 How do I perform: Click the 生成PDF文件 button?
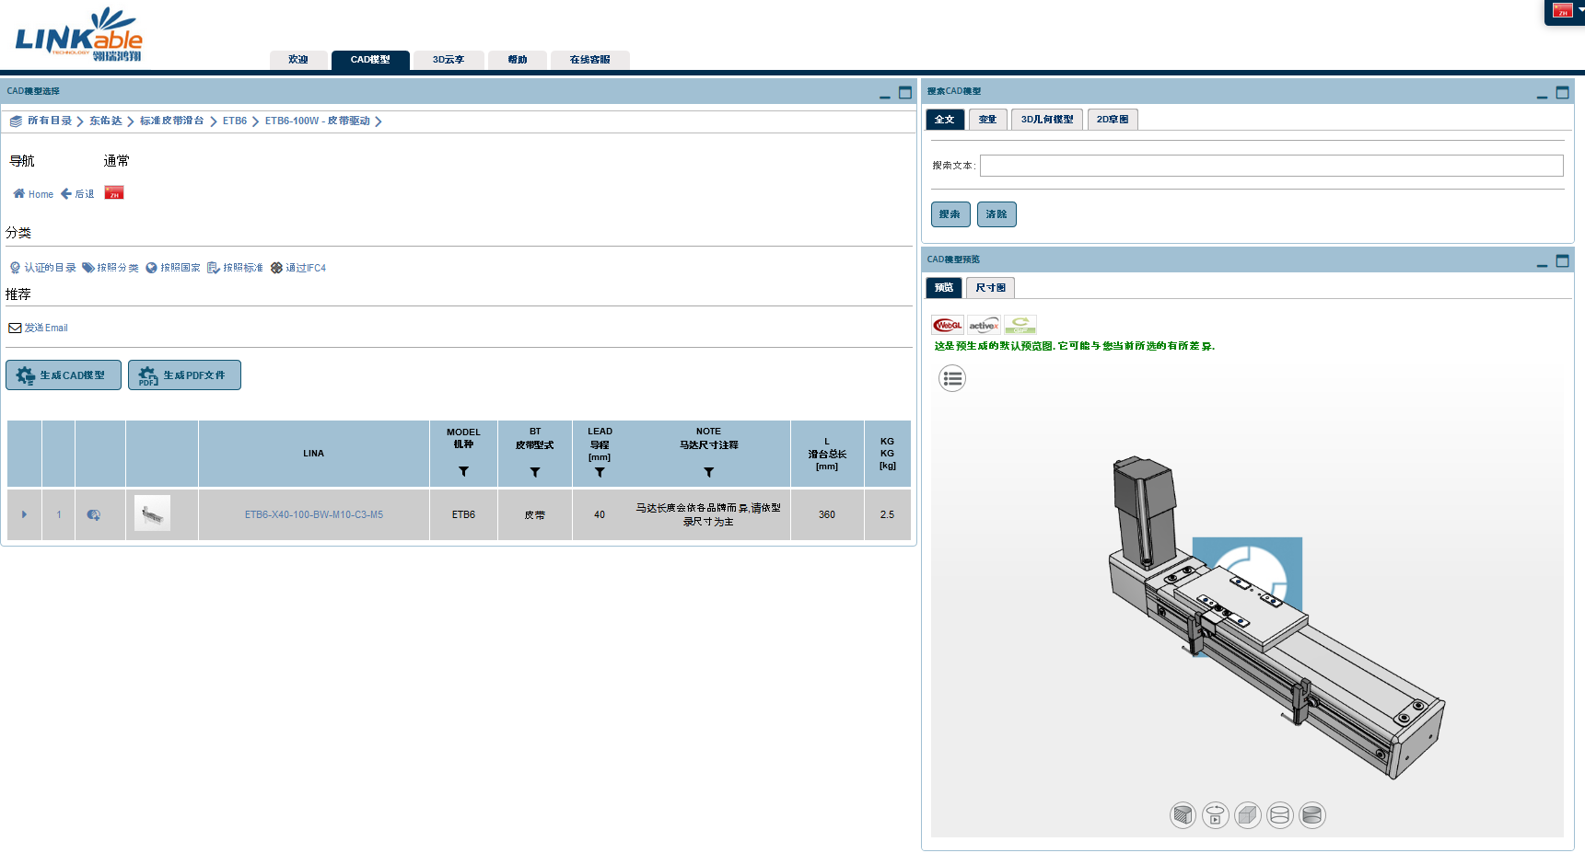point(184,375)
